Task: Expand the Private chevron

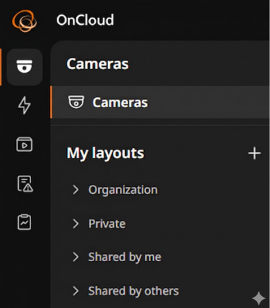Action: click(75, 224)
